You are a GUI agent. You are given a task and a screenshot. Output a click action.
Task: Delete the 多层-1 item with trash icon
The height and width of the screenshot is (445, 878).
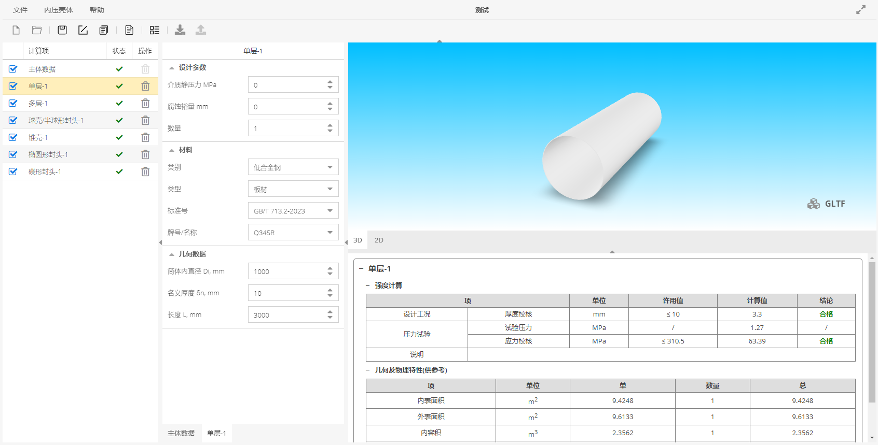[145, 103]
